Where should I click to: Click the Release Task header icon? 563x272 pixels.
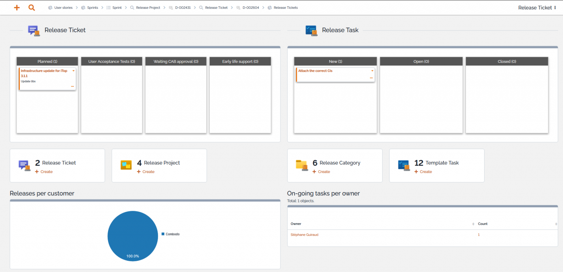point(311,31)
